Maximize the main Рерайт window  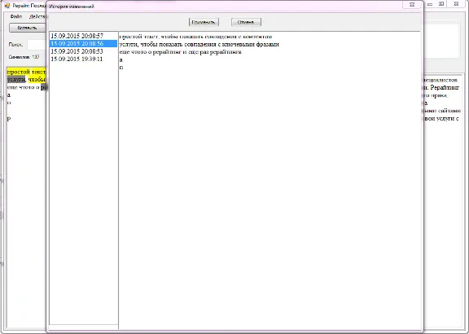point(441,4)
